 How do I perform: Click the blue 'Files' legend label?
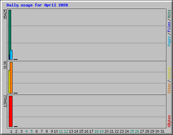pyautogui.click(x=169, y=27)
